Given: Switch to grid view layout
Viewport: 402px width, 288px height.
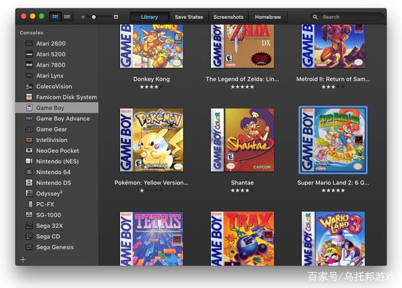Looking at the screenshot, I should pyautogui.click(x=55, y=17).
